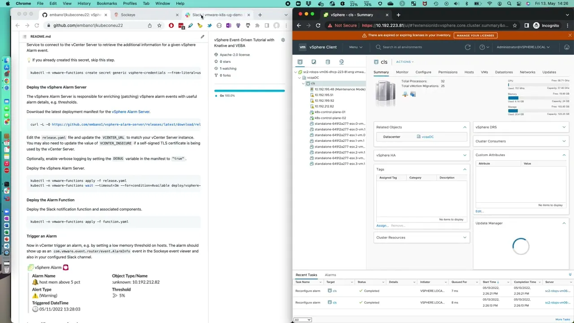Switch to the Alarms bottom tab
Screen dimensions: 574x323
330,275
